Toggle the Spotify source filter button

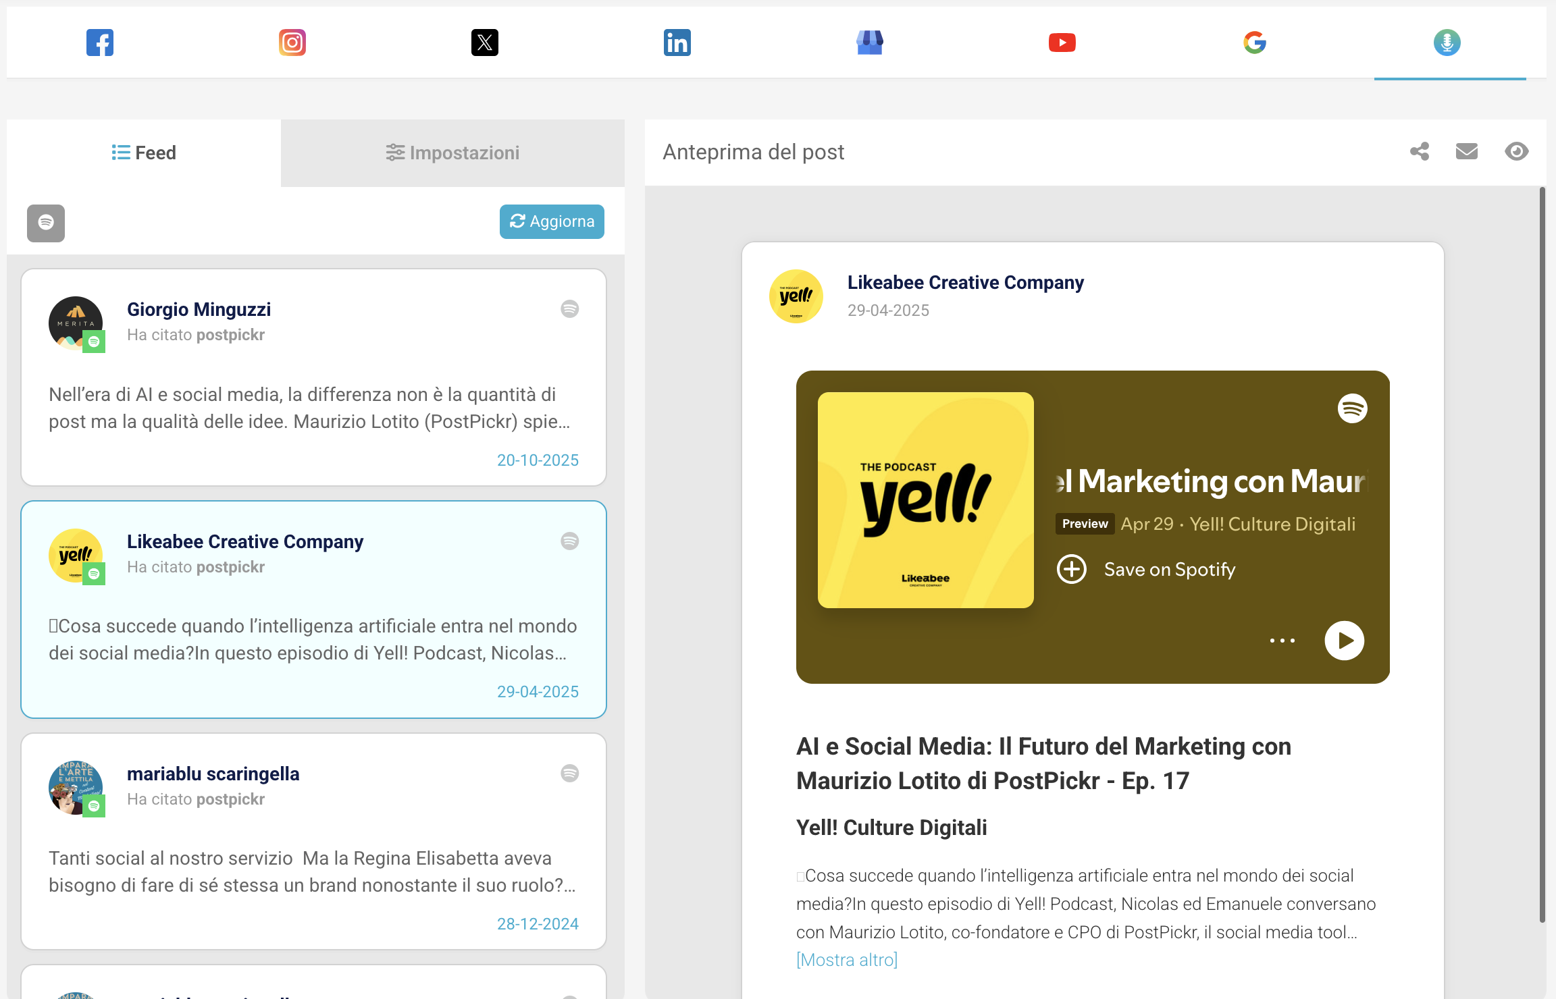tap(46, 223)
